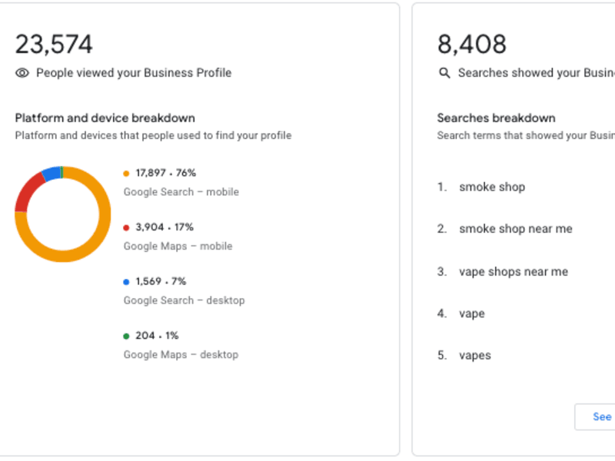The height and width of the screenshot is (461, 615).
Task: Click the "Google Search – mobile" label
Action: 181,191
